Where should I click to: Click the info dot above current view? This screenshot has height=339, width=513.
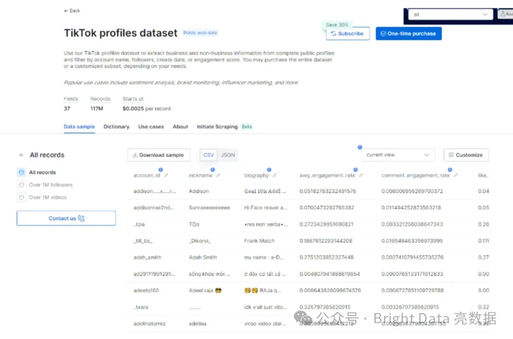click(360, 147)
